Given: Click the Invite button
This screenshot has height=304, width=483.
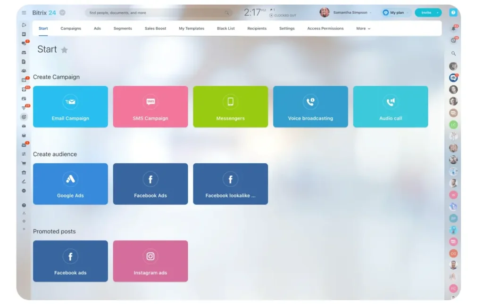Looking at the screenshot, I should (426, 13).
